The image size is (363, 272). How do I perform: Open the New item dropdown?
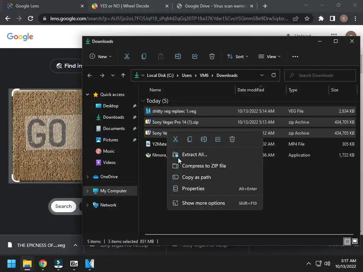100,56
